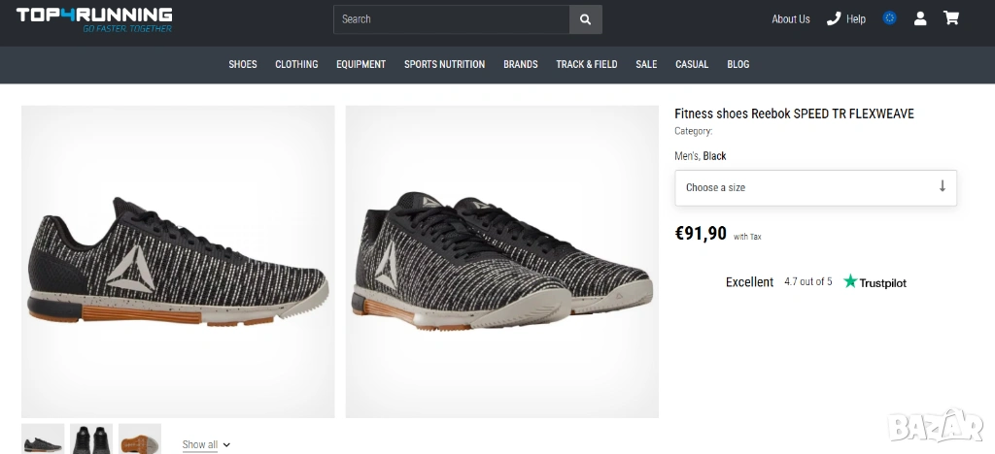Open the Shoes menu
This screenshot has width=995, height=454.
coord(243,64)
